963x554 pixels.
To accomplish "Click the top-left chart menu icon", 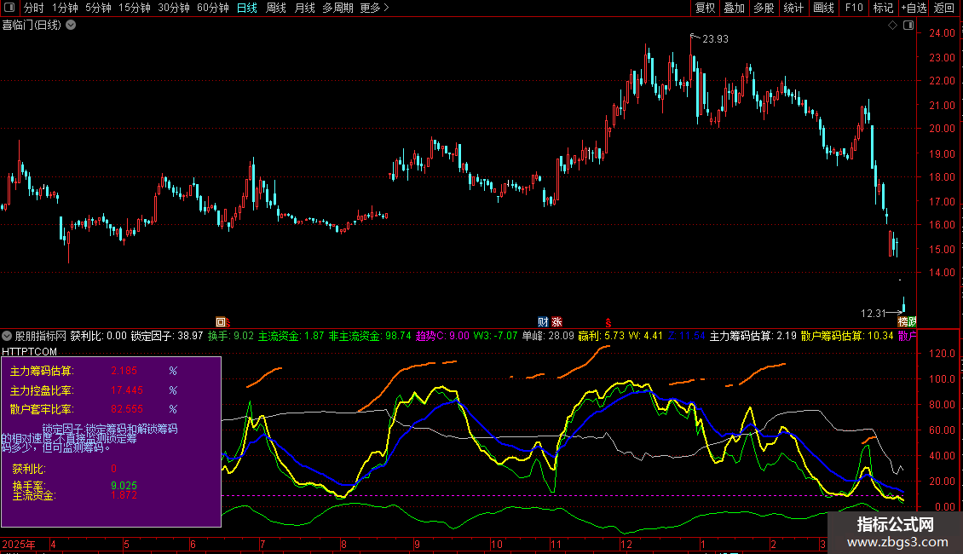I will coord(9,9).
